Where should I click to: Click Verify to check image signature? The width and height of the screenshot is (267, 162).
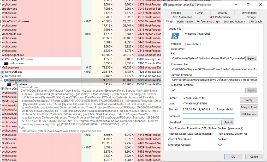coord(249,100)
